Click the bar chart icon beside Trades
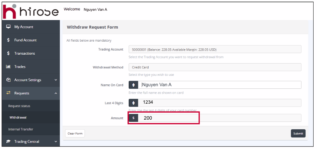 click(8, 67)
